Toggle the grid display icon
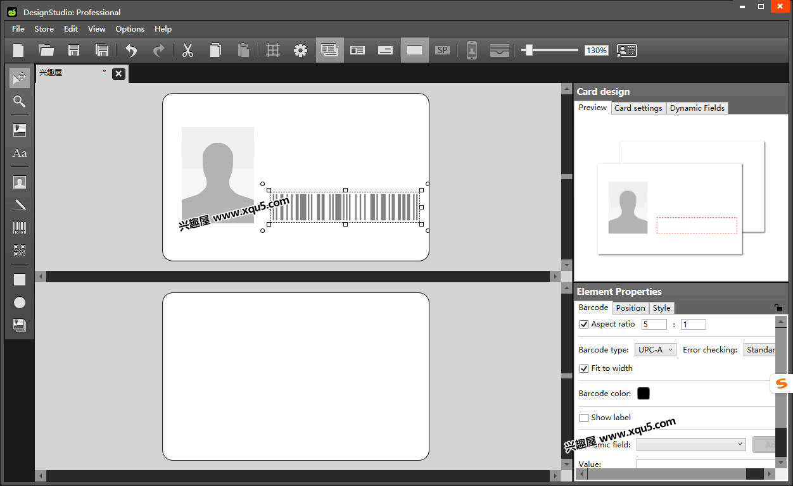The width and height of the screenshot is (793, 486). 273,50
